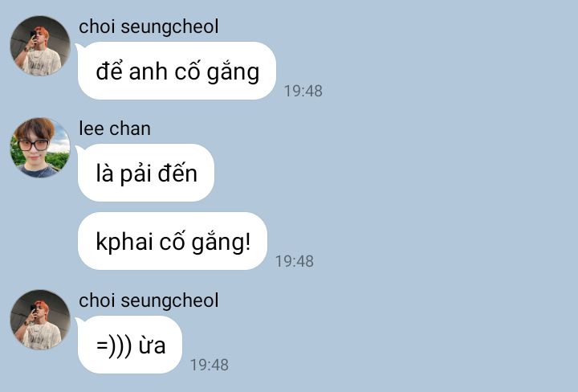Tap the sender name above the '=))) ừa' message
This screenshot has width=578, height=392.
click(149, 300)
